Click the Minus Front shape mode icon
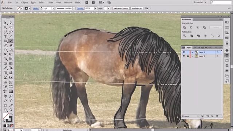The height and width of the screenshot is (131, 233). point(191,28)
